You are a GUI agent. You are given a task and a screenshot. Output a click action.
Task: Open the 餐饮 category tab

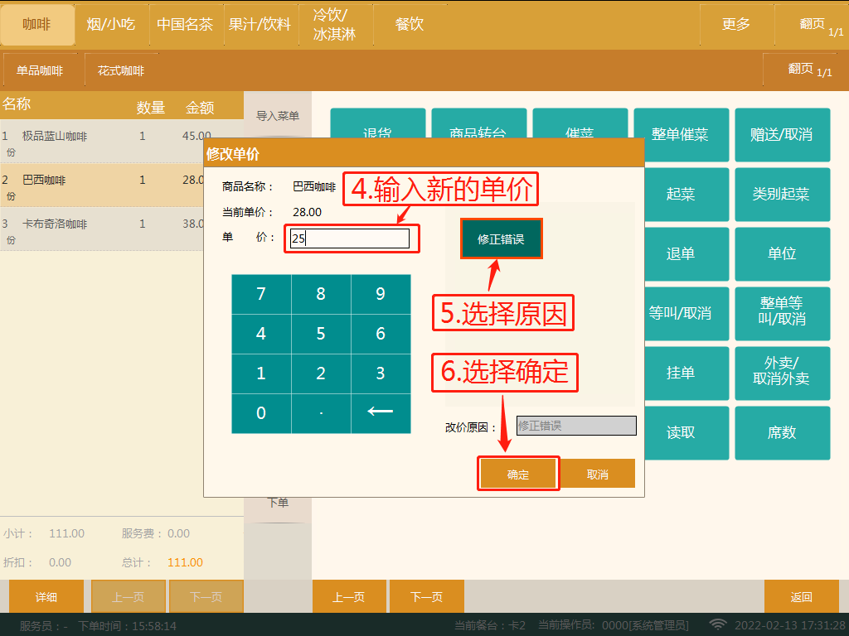point(410,24)
